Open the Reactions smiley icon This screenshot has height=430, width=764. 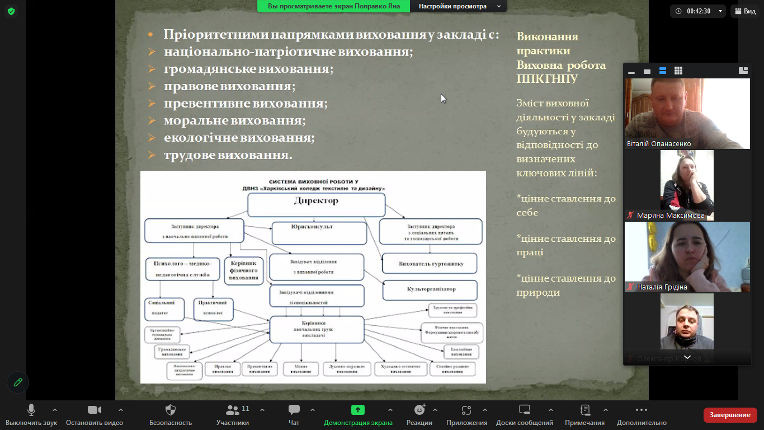click(x=419, y=410)
